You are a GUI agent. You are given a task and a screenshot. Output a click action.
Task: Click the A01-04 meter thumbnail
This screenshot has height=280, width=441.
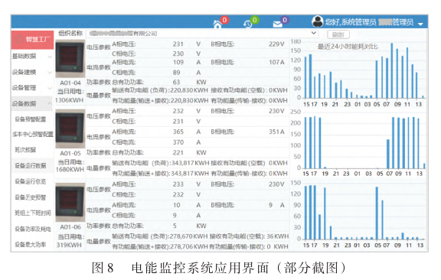pyautogui.click(x=70, y=58)
